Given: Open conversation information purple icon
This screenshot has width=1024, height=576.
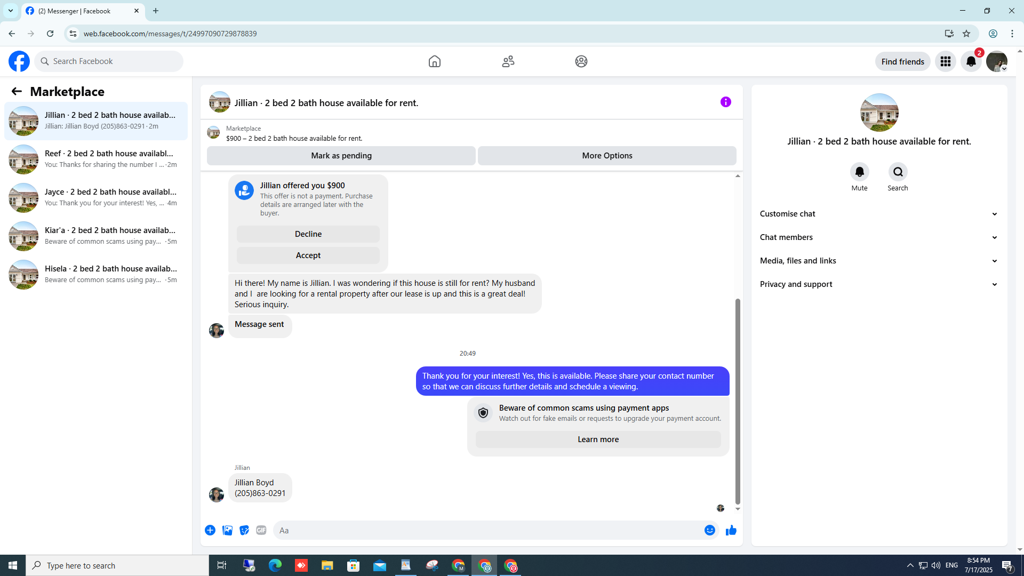Looking at the screenshot, I should coord(726,102).
